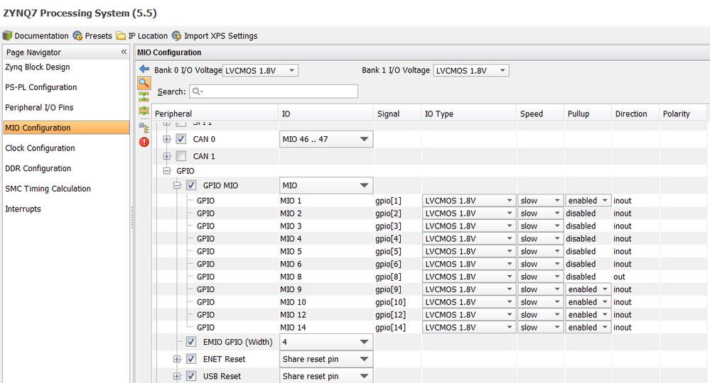
Task: Open Documentation from the toolbar
Action: tap(36, 35)
